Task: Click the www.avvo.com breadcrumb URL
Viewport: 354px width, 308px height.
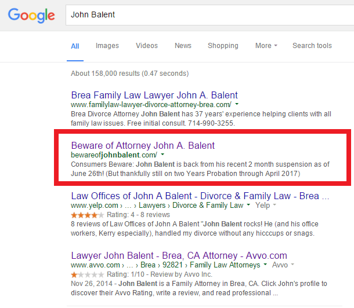Action: point(95,265)
